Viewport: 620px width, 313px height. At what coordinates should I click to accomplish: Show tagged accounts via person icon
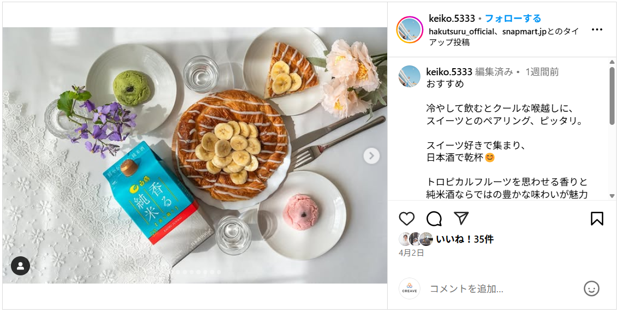pos(21,266)
